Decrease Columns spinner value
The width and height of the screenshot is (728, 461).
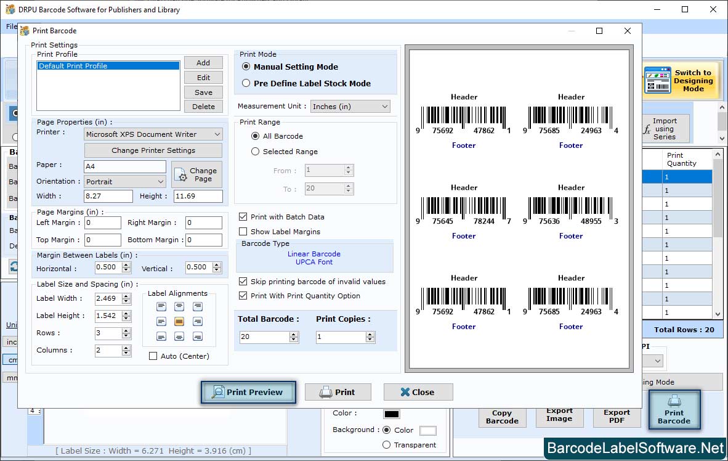[126, 353]
